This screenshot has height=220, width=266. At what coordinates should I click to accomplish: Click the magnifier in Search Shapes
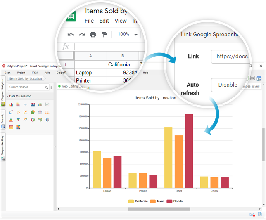pyautogui.click(x=47, y=88)
